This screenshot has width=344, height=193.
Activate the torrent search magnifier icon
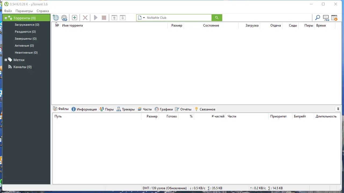pyautogui.click(x=317, y=17)
